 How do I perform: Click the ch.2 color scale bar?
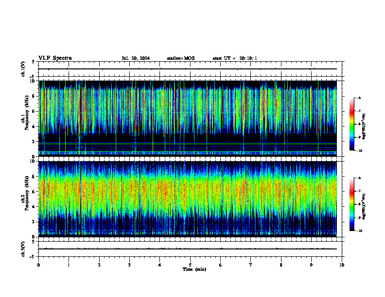click(x=352, y=204)
